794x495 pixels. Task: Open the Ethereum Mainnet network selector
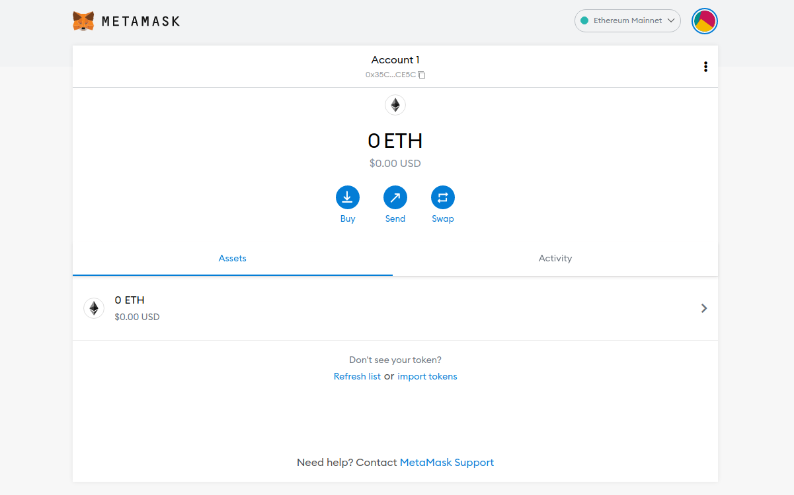[x=627, y=20]
